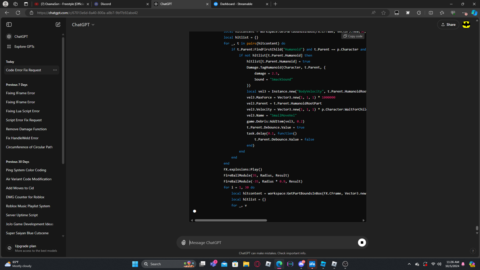The image size is (480, 270).
Task: Expand the ChatGPT model selector dropdown
Action: 83,24
